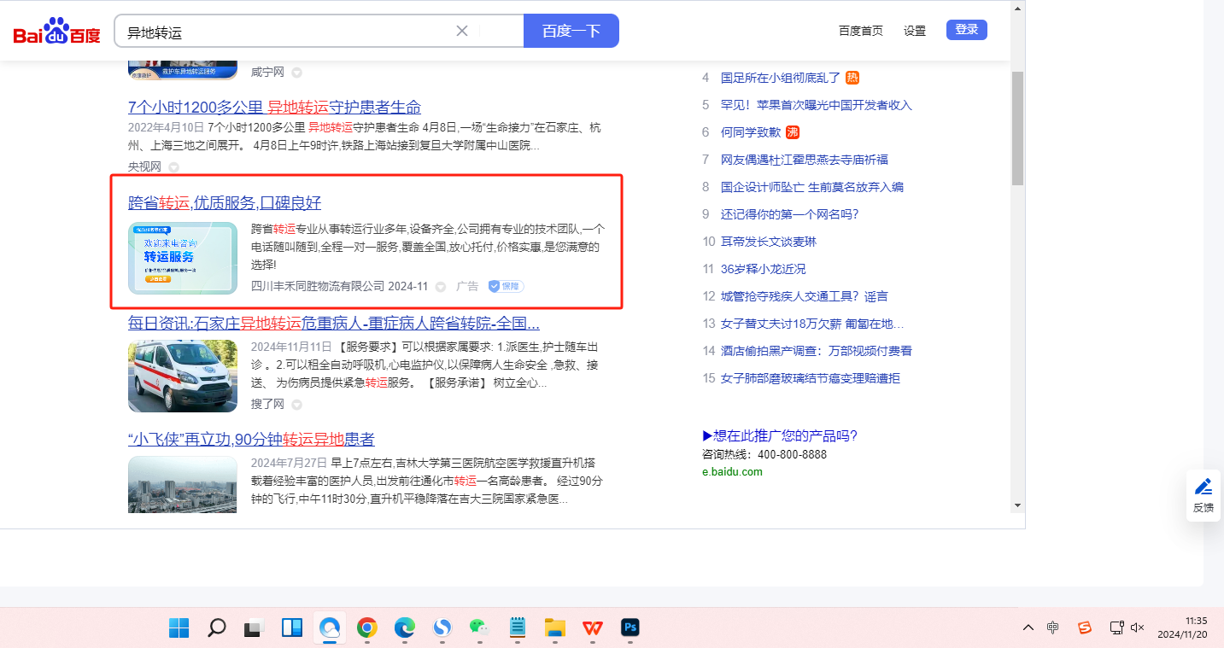Show hidden system tray icons chevron

1028,628
